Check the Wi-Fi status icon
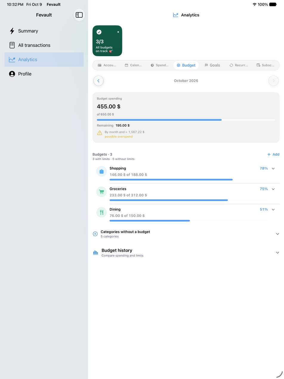This screenshot has height=379, width=284. click(x=254, y=4)
